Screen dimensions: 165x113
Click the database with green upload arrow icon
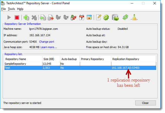115,18
